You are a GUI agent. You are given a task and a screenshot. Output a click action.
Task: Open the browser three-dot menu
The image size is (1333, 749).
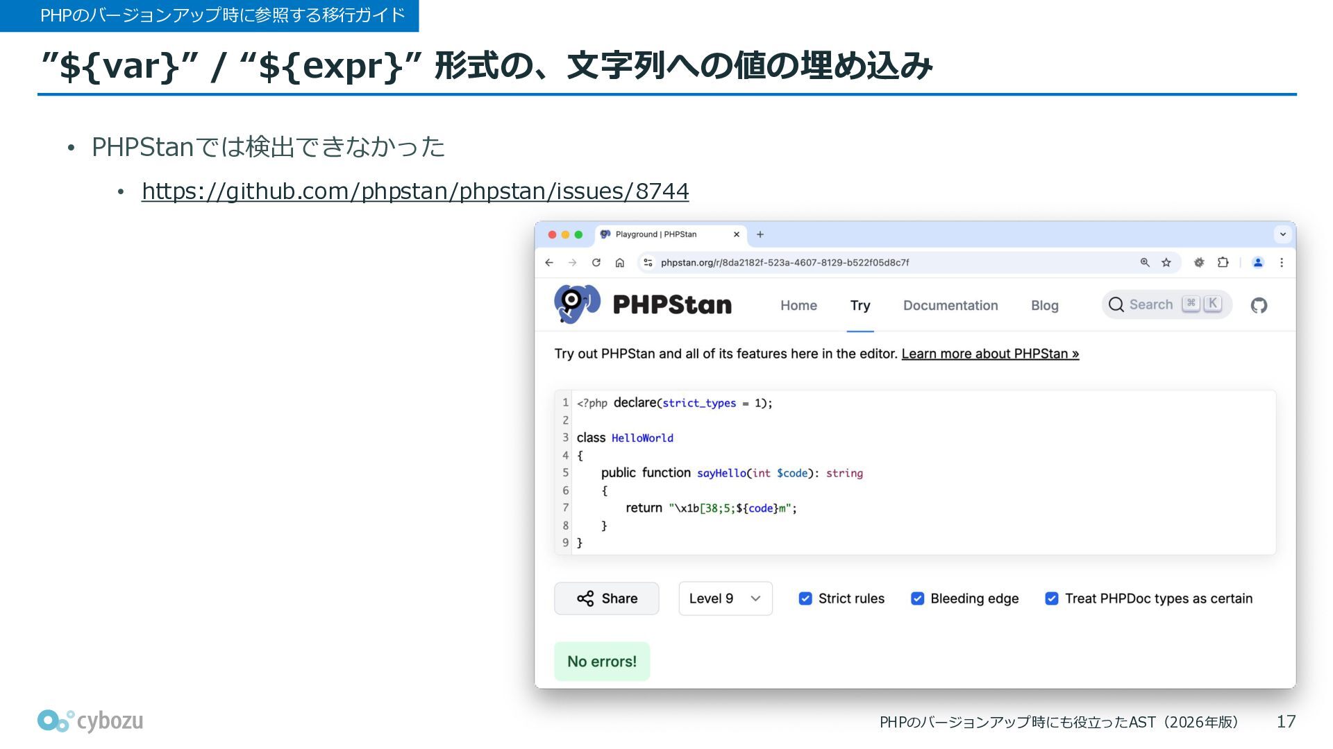(x=1282, y=263)
